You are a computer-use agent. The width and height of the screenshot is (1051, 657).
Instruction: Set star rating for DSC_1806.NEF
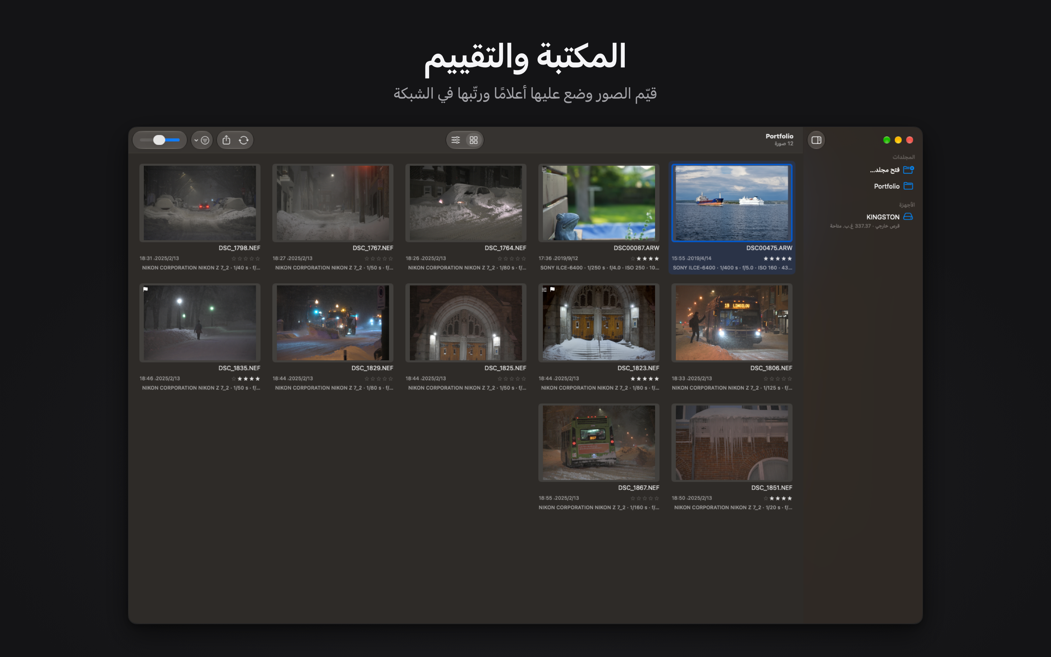pyautogui.click(x=777, y=379)
